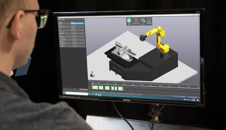The height and width of the screenshot is (130, 226).
Task: Click the icon left of timeline track
Action: pyautogui.click(x=90, y=88)
